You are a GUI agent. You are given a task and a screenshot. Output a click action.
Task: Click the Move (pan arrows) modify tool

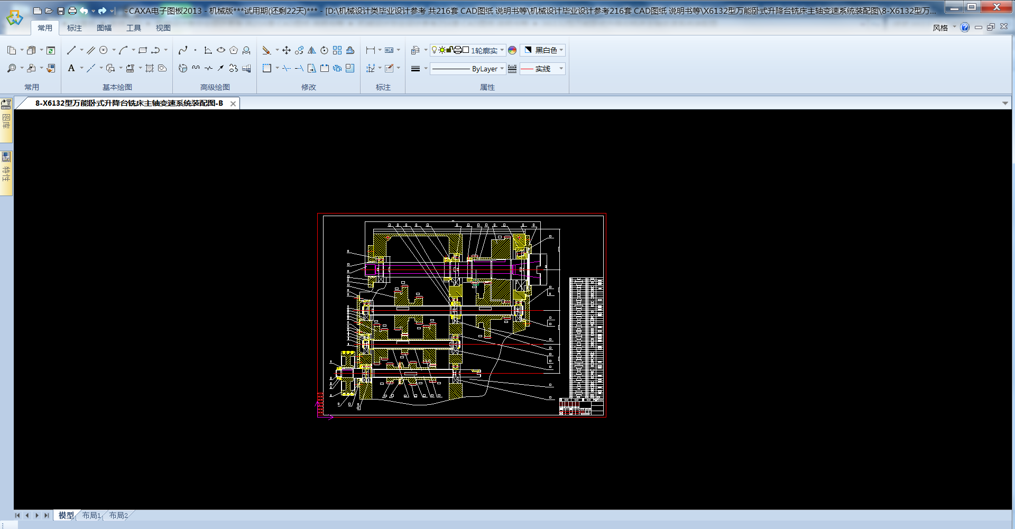coord(287,50)
